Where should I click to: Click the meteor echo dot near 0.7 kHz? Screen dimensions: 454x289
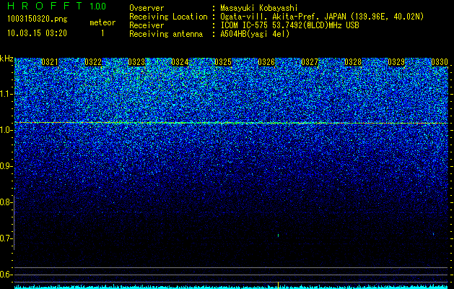click(x=279, y=236)
